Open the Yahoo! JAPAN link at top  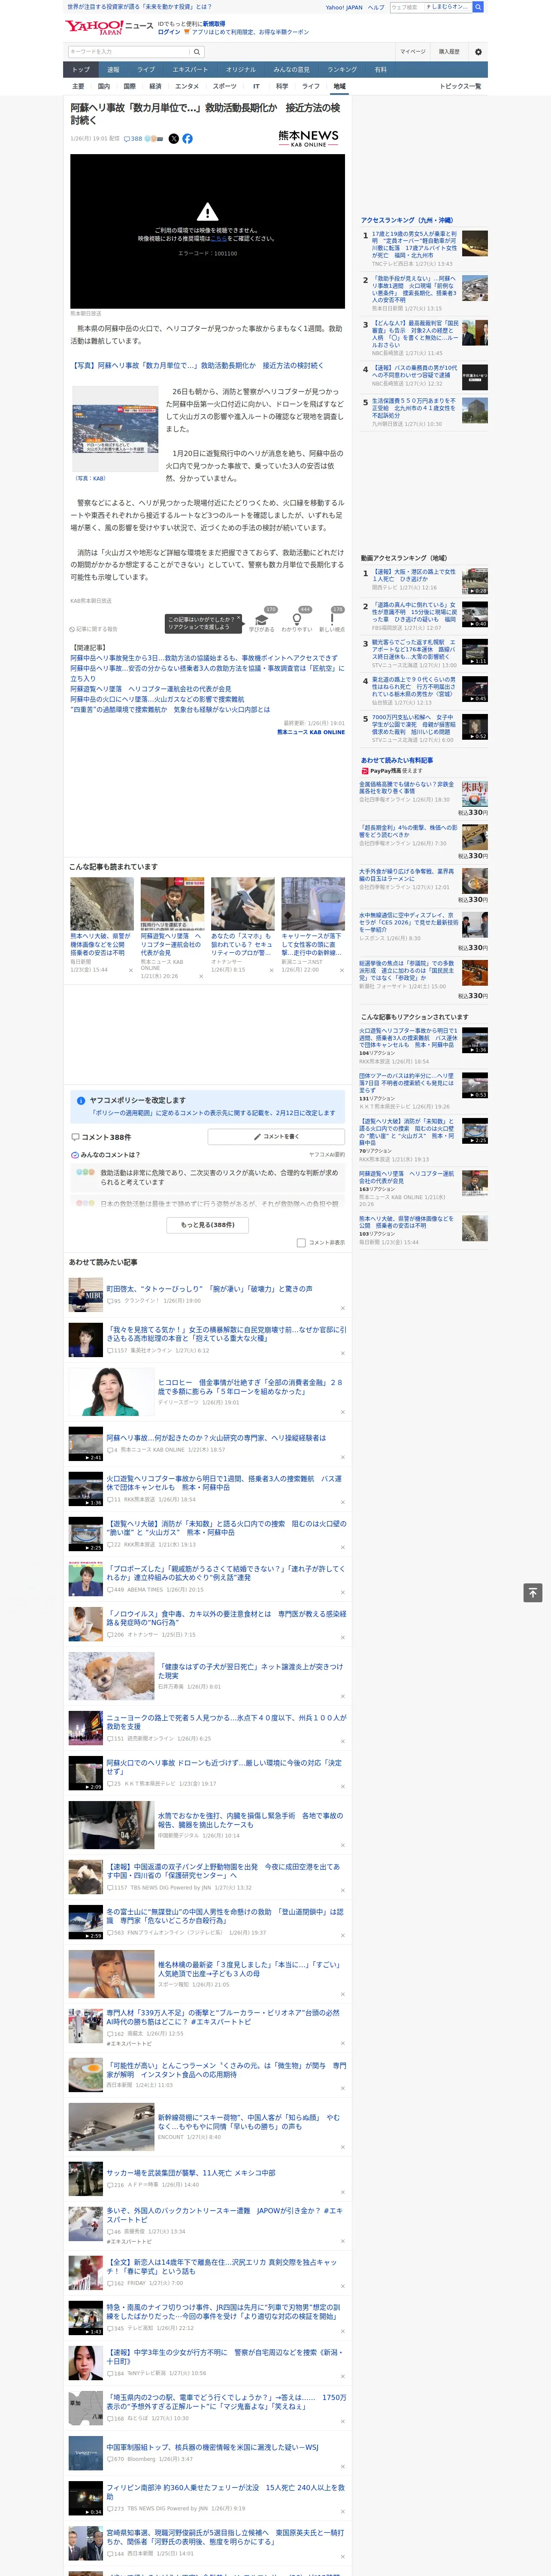(x=344, y=7)
